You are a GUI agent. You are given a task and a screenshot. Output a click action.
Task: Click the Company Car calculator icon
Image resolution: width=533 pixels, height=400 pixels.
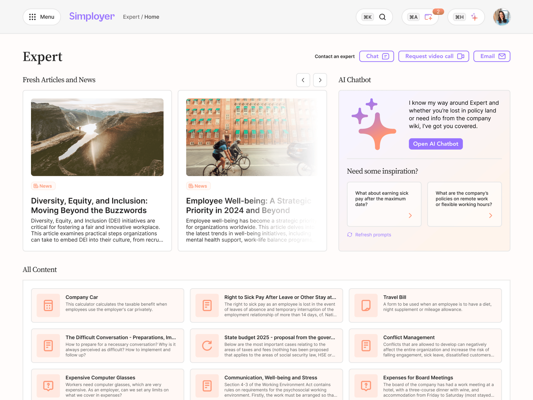point(48,306)
